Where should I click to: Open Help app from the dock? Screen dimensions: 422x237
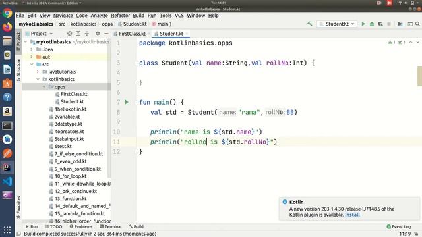click(7, 97)
